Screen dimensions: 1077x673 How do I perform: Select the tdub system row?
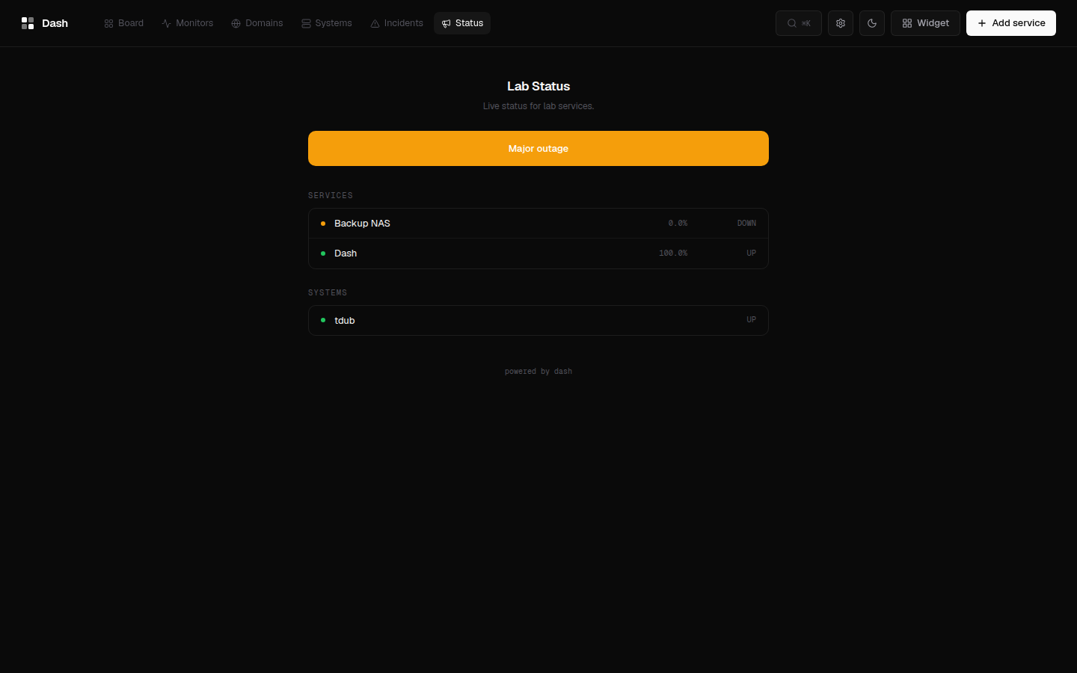click(538, 320)
